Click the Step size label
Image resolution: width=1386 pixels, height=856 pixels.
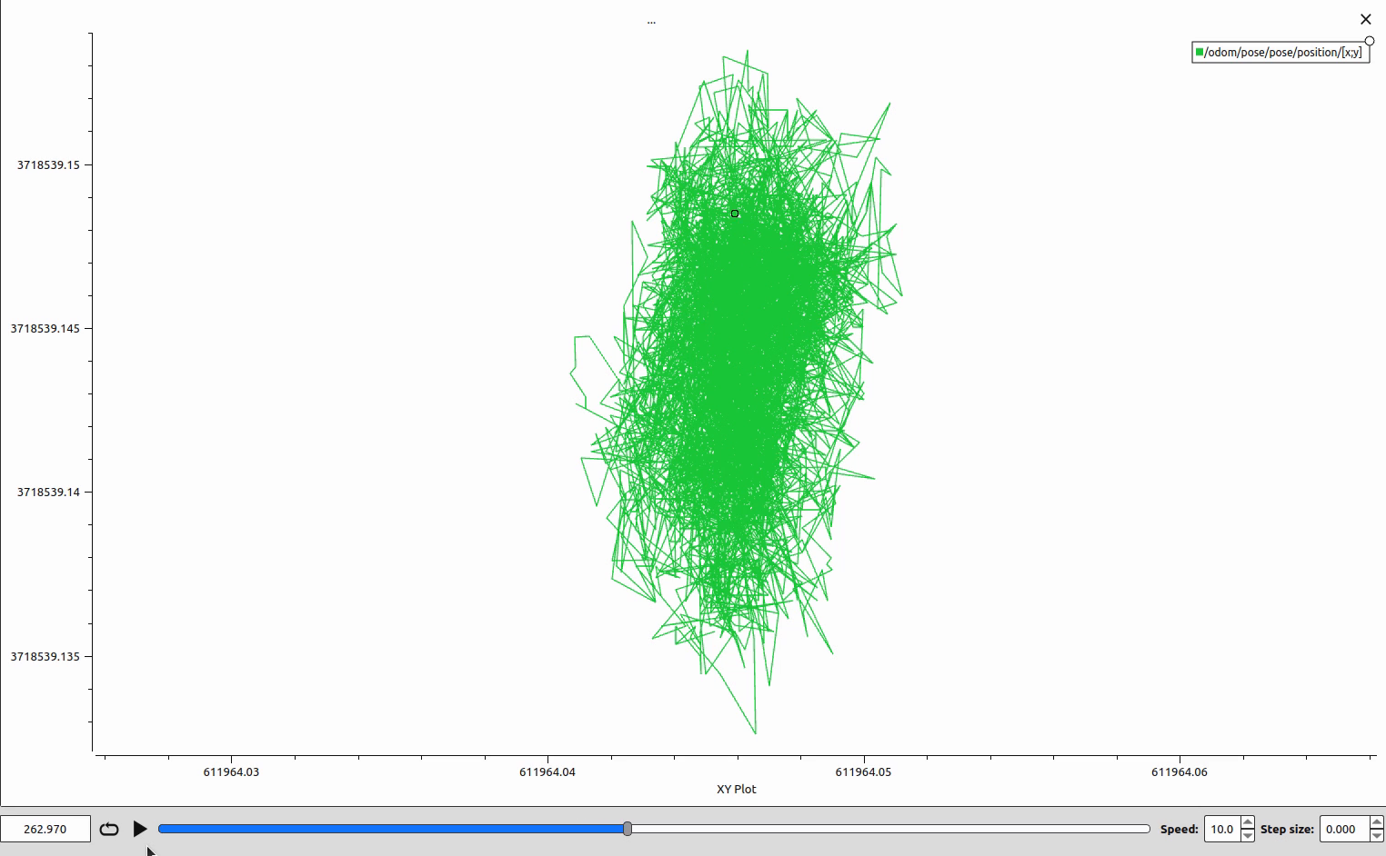click(x=1287, y=829)
